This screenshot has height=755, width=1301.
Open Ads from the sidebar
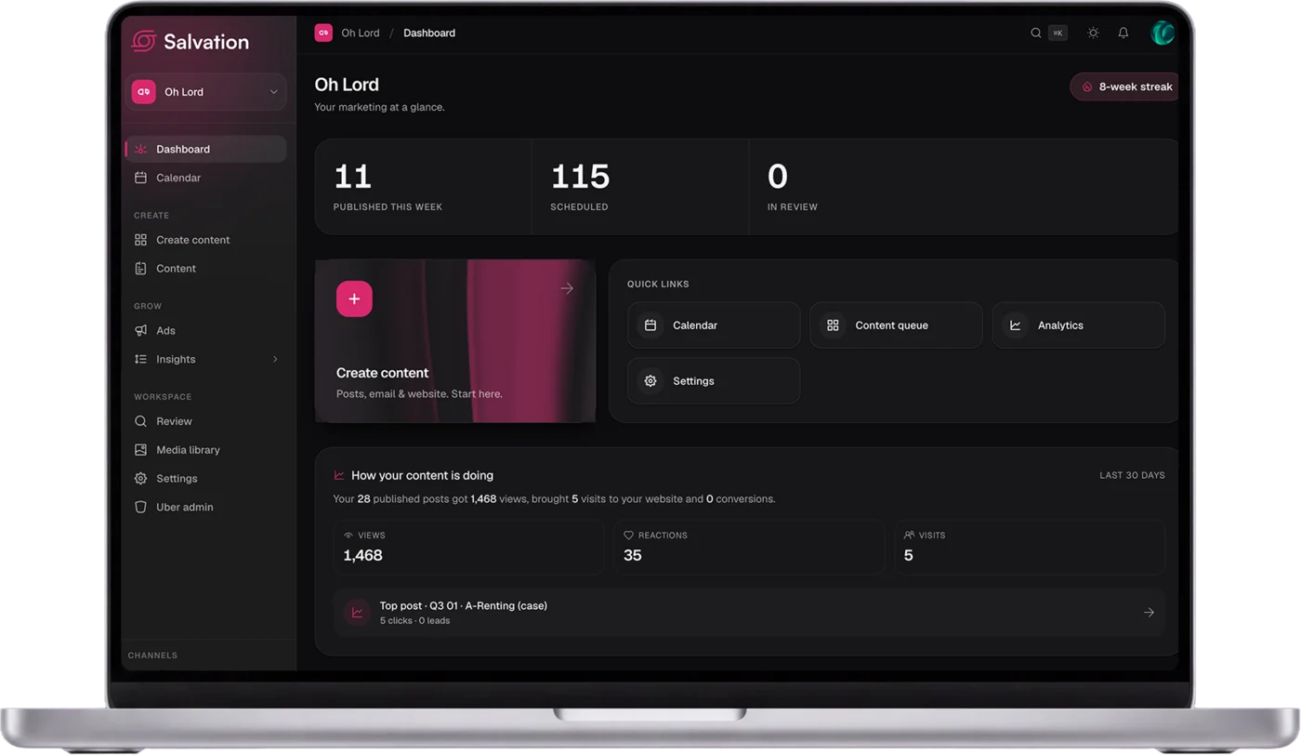[x=206, y=330]
